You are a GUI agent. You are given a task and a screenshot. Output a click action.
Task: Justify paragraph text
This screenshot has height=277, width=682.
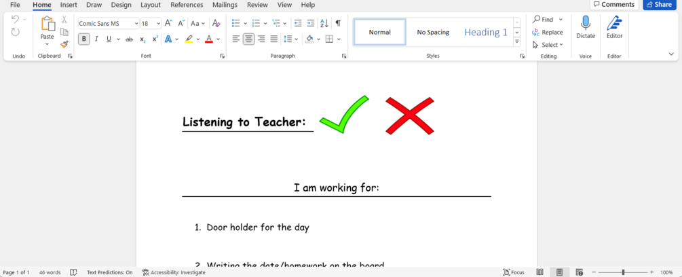pyautogui.click(x=274, y=39)
